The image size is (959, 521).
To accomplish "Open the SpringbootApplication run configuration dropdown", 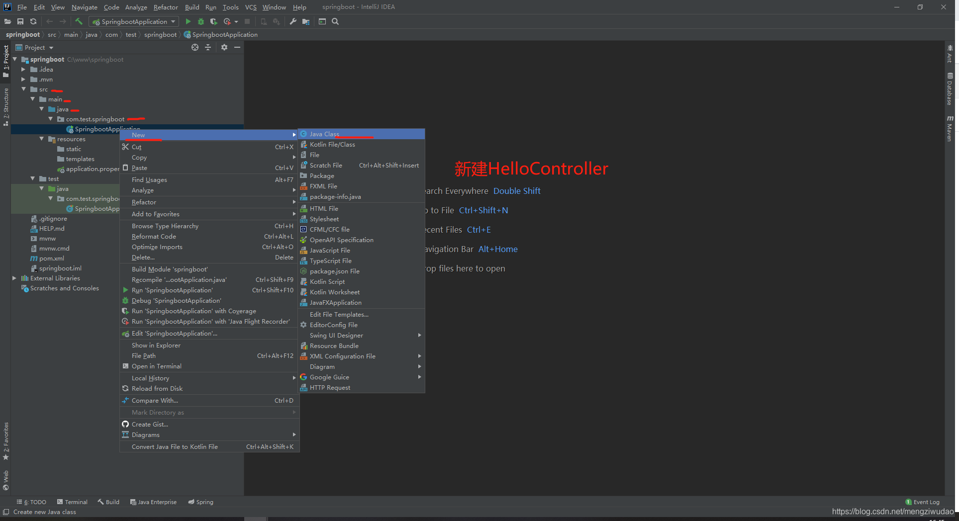I will pos(133,21).
